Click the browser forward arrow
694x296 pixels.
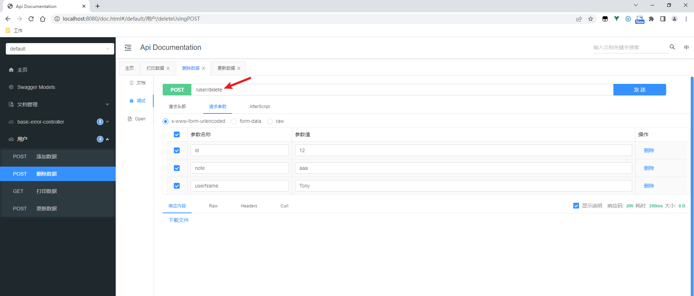tap(20, 19)
